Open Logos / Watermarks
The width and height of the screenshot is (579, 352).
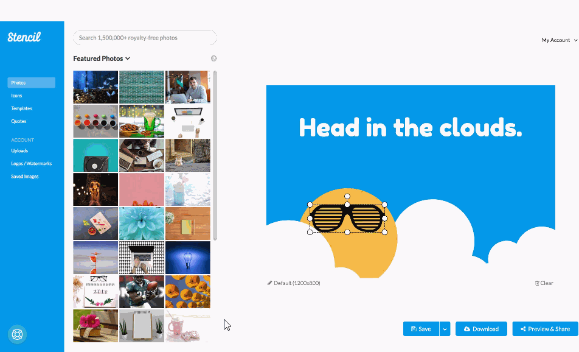tap(32, 163)
